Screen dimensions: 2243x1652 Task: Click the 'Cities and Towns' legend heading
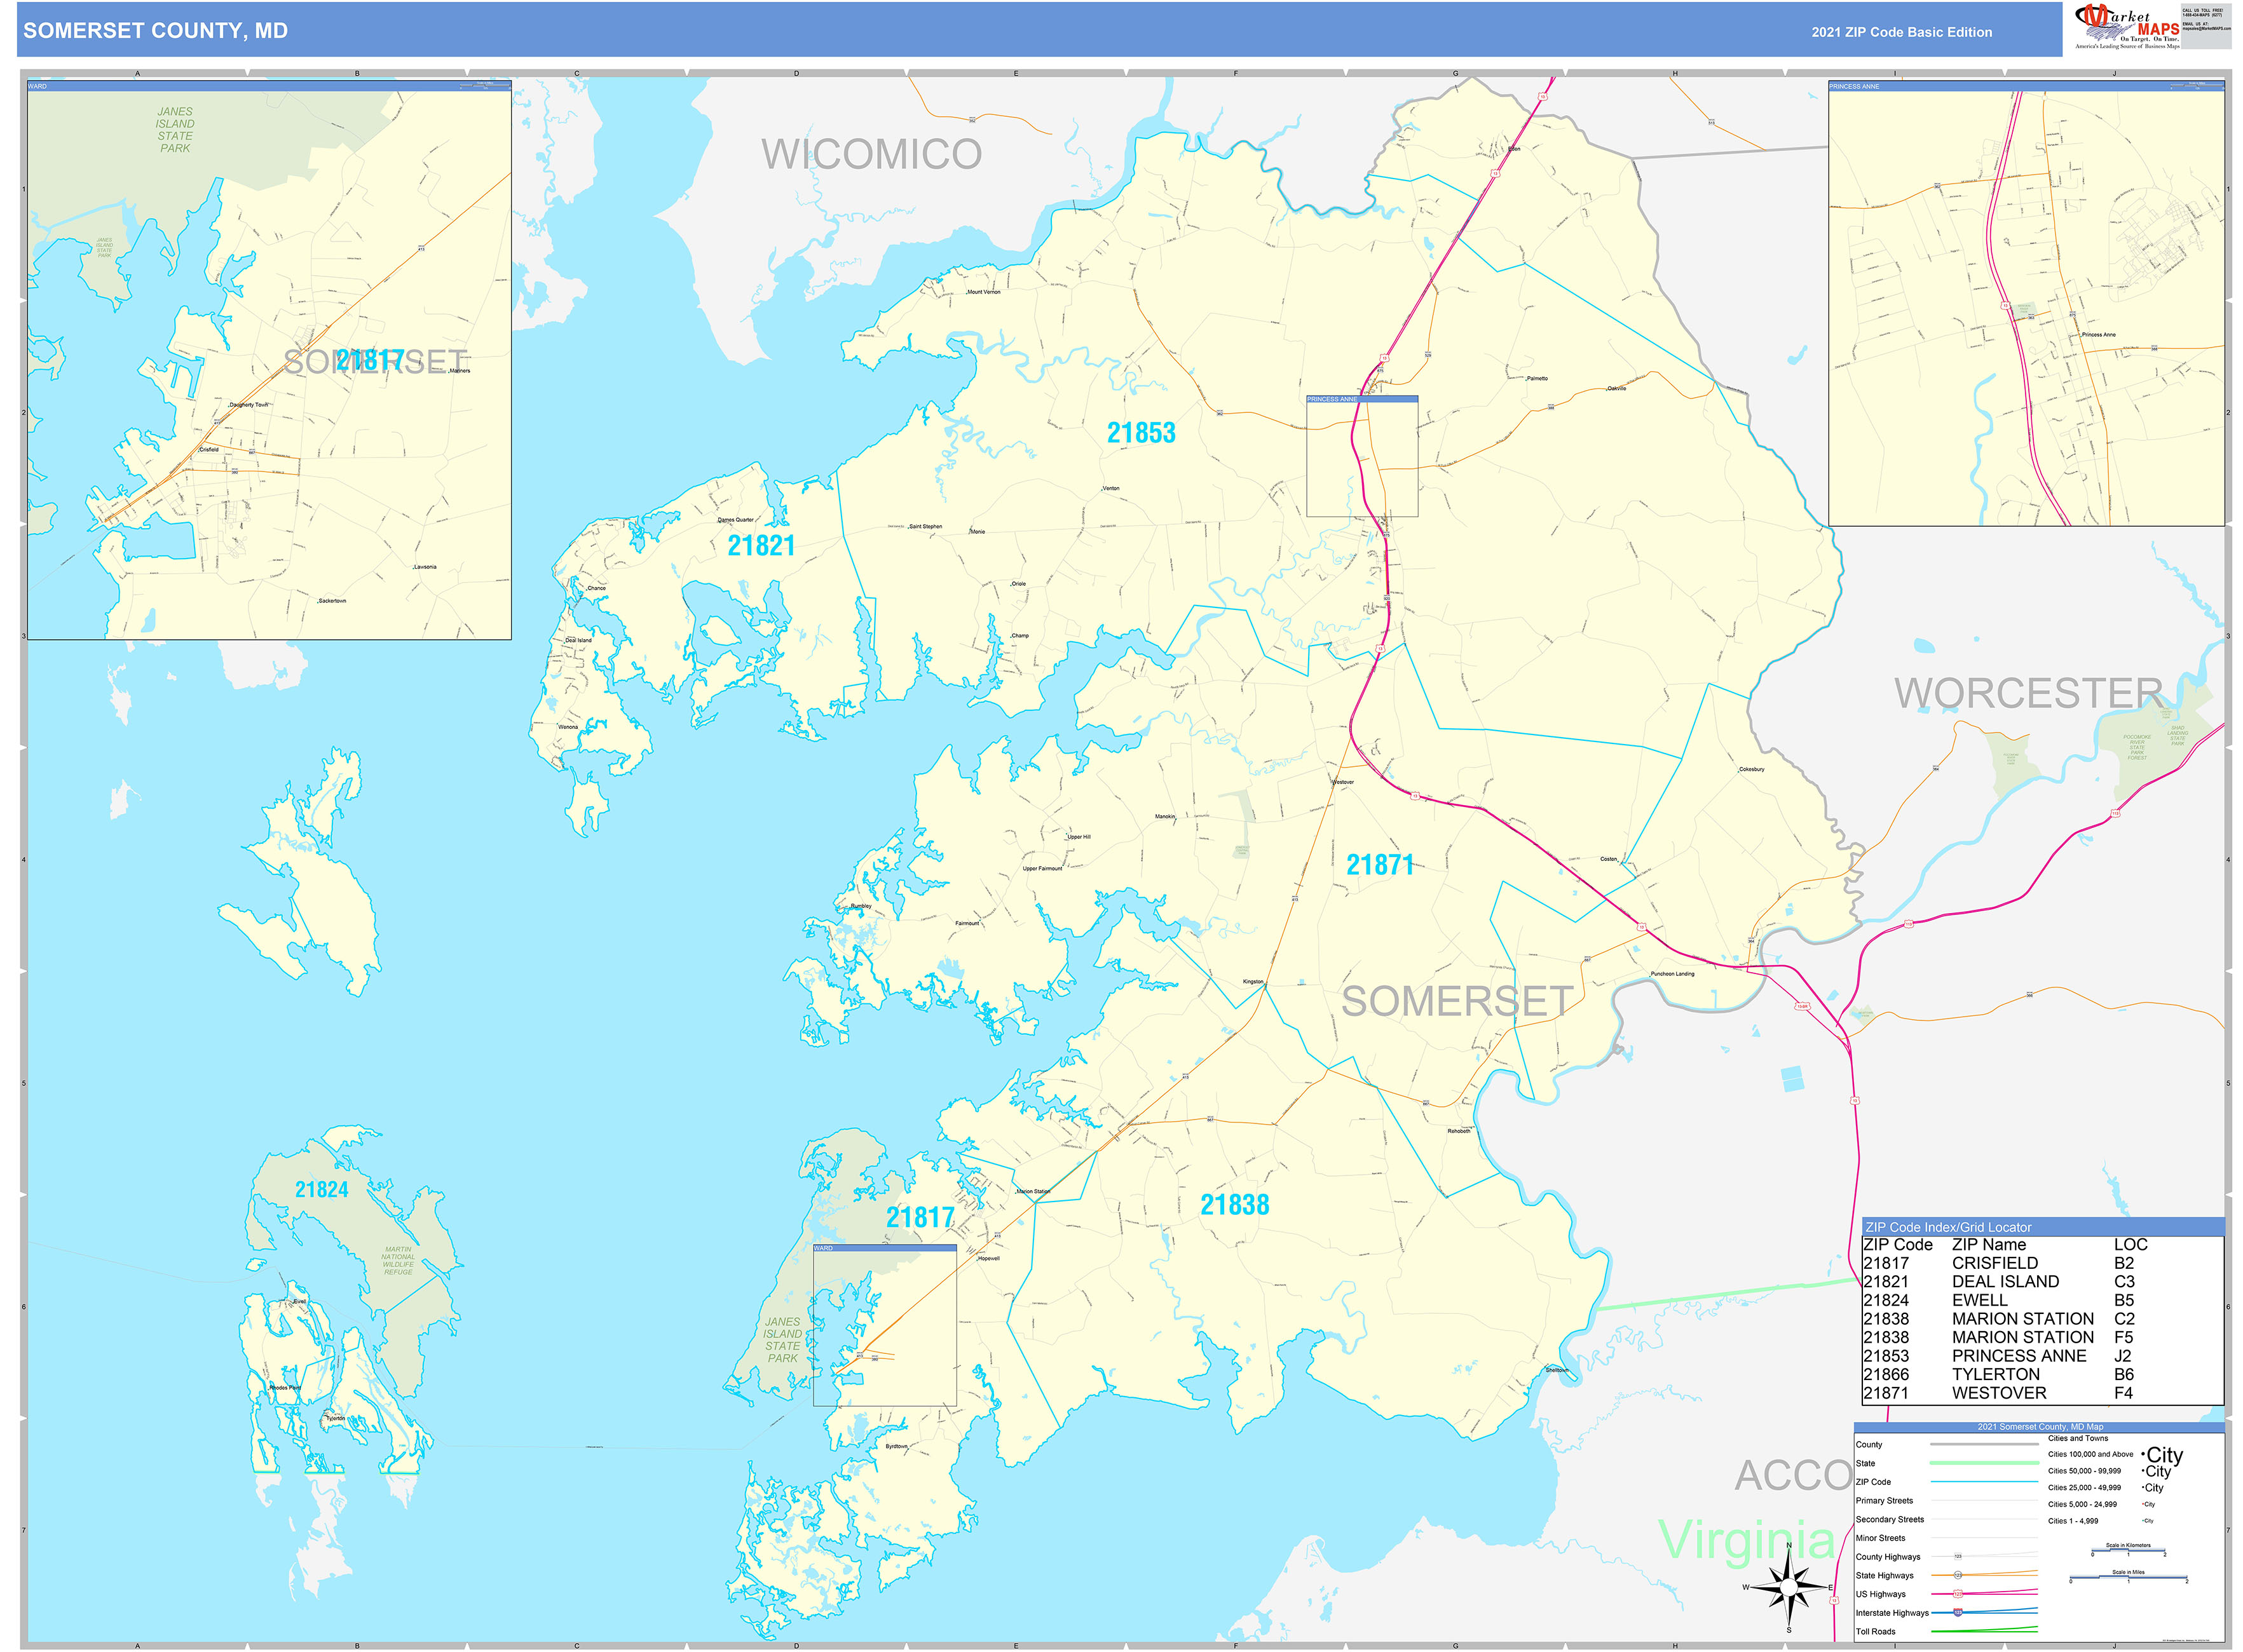(x=2078, y=1438)
